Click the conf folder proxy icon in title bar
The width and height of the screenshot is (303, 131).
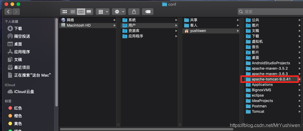tap(165, 4)
